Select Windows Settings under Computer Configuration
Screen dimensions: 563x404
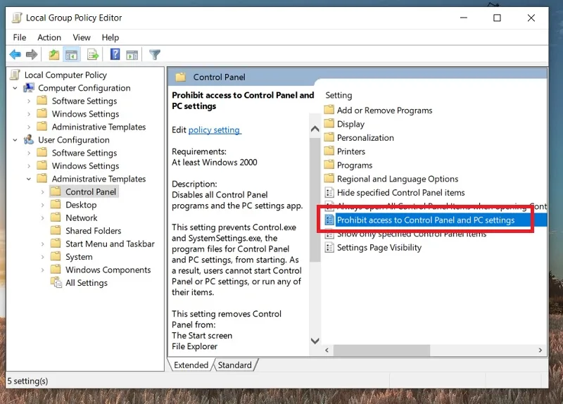pos(85,114)
